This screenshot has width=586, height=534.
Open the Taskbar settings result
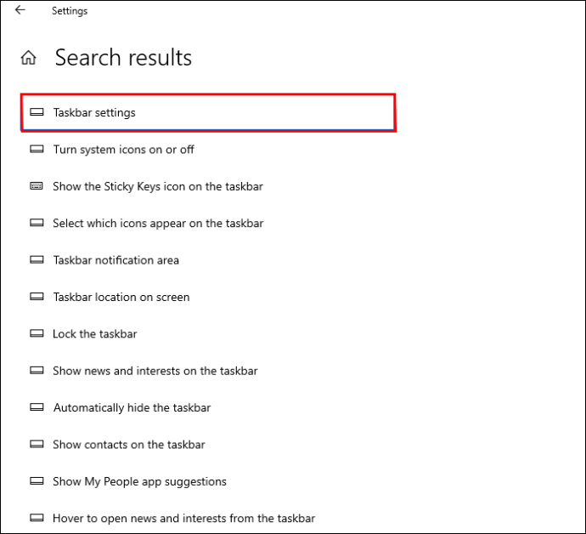[208, 112]
